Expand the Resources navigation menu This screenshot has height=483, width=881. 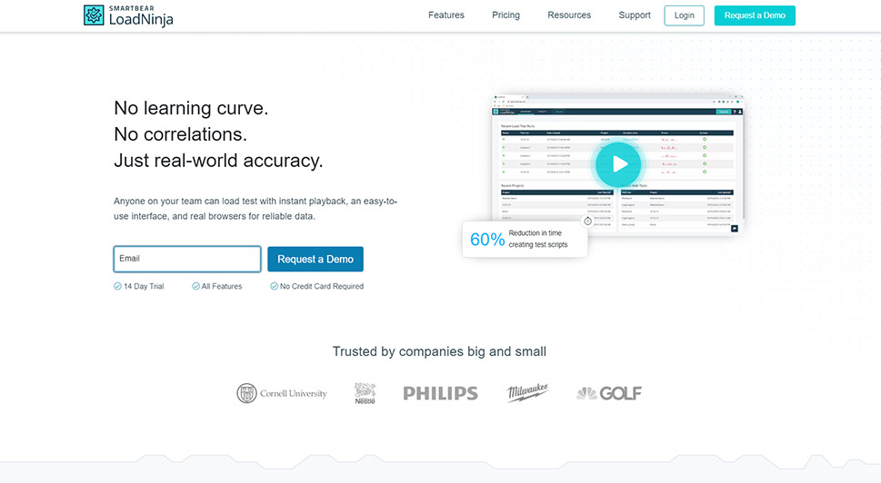(x=569, y=15)
